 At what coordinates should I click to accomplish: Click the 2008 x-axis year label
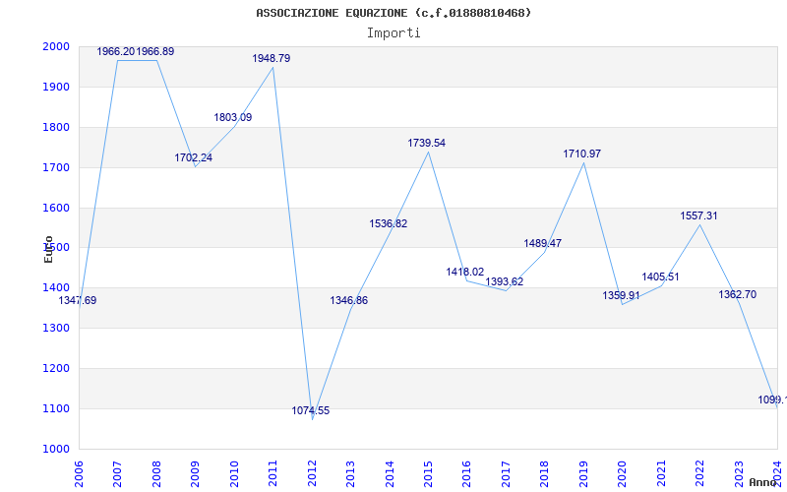point(156,473)
